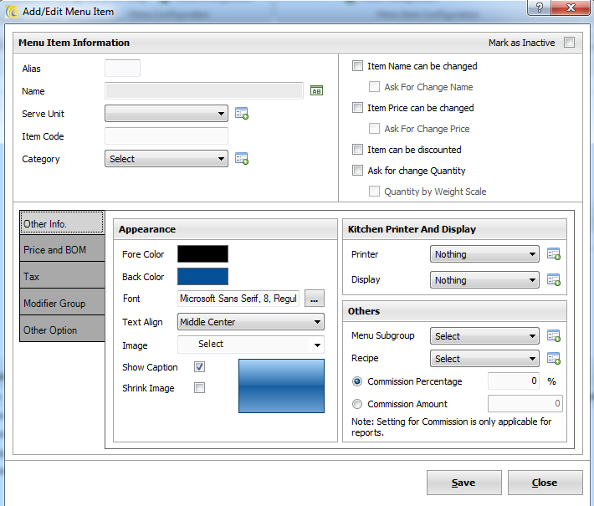
Task: Click the font browse ellipsis button
Action: 313,299
